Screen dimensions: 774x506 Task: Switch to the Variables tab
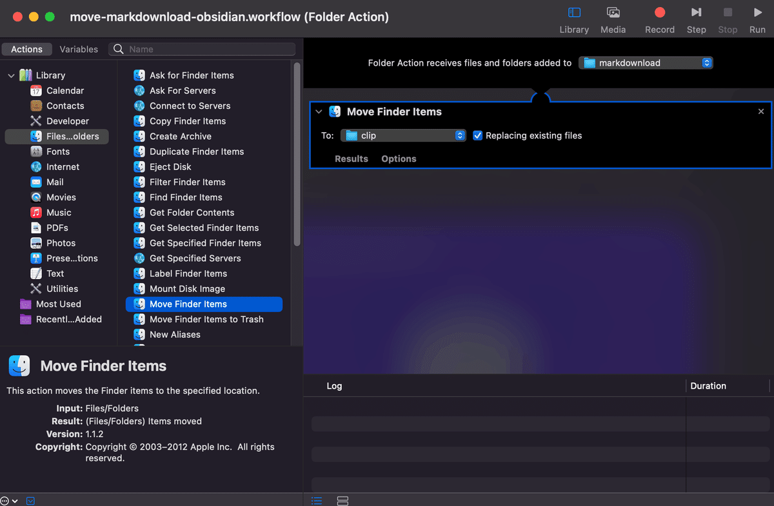79,49
